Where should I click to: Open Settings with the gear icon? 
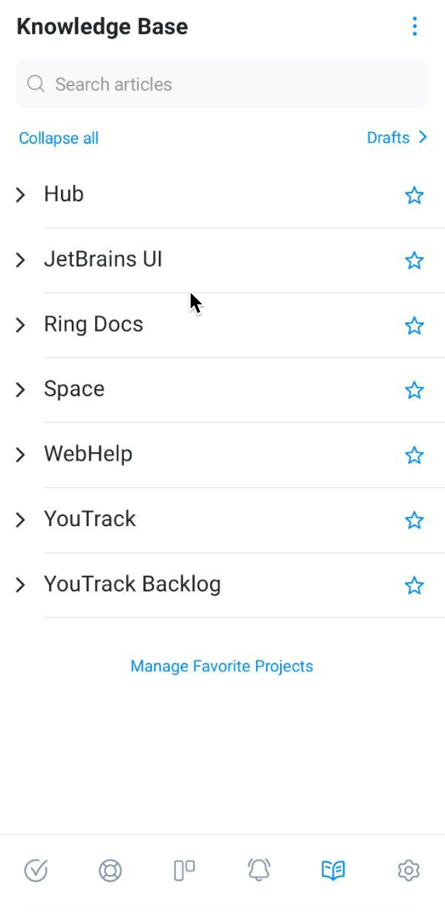(x=409, y=871)
